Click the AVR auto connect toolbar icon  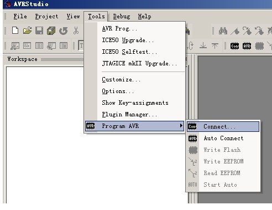tap(247, 46)
